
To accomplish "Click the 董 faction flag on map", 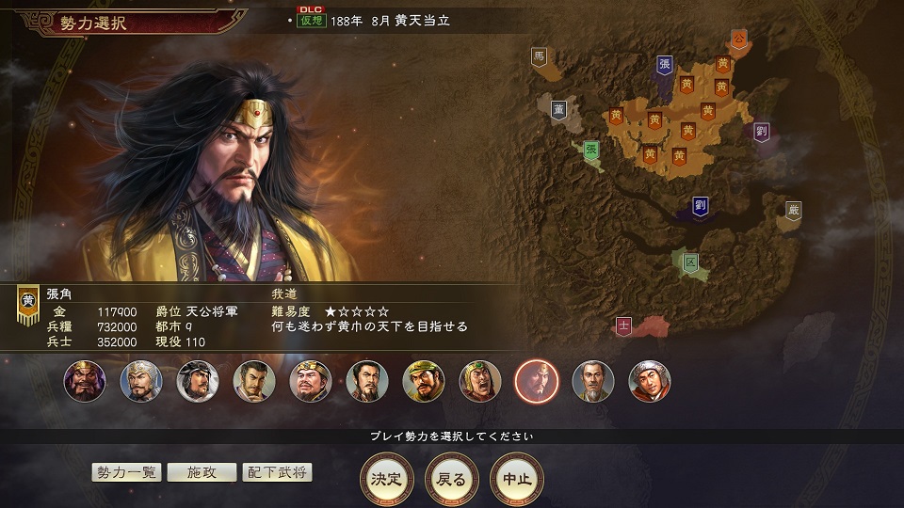I will point(558,109).
